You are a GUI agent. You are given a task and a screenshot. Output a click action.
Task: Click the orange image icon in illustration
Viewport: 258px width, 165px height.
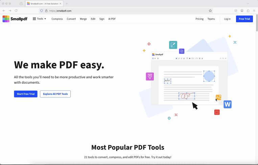point(218,98)
